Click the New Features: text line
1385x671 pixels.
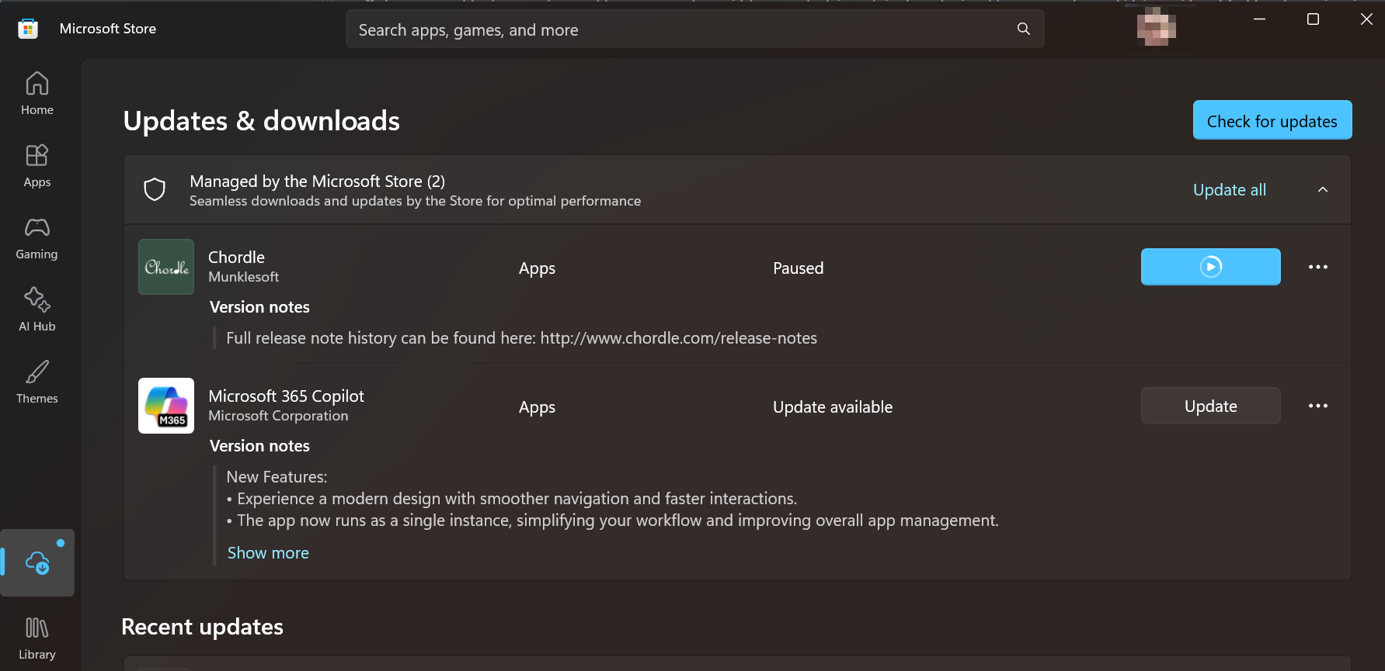click(x=277, y=477)
